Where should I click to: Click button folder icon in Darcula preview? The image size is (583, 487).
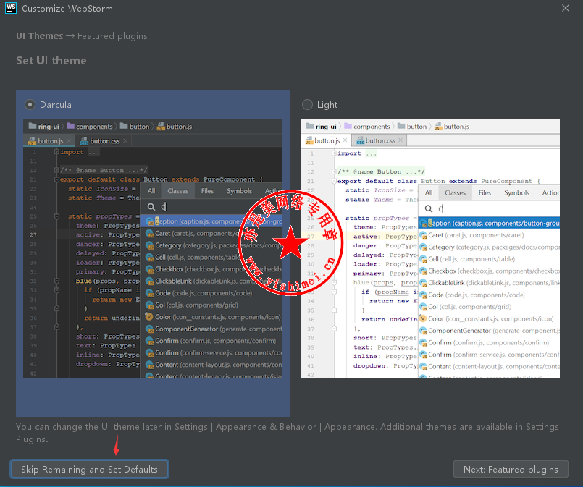(x=124, y=127)
